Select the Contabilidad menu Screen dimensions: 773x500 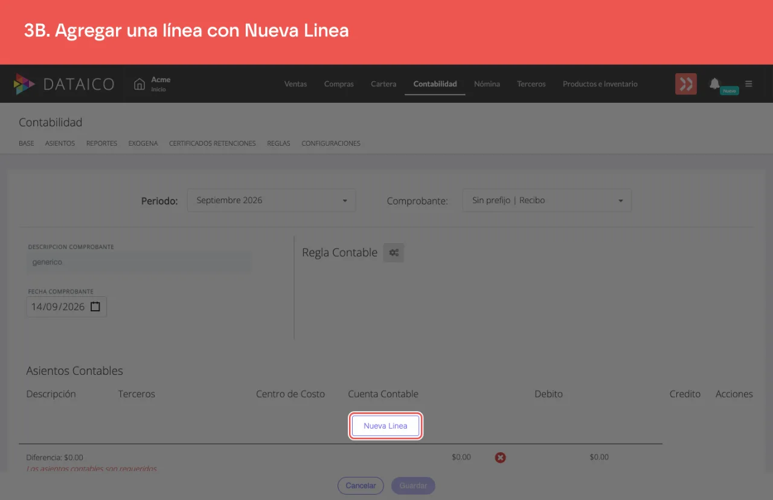435,84
